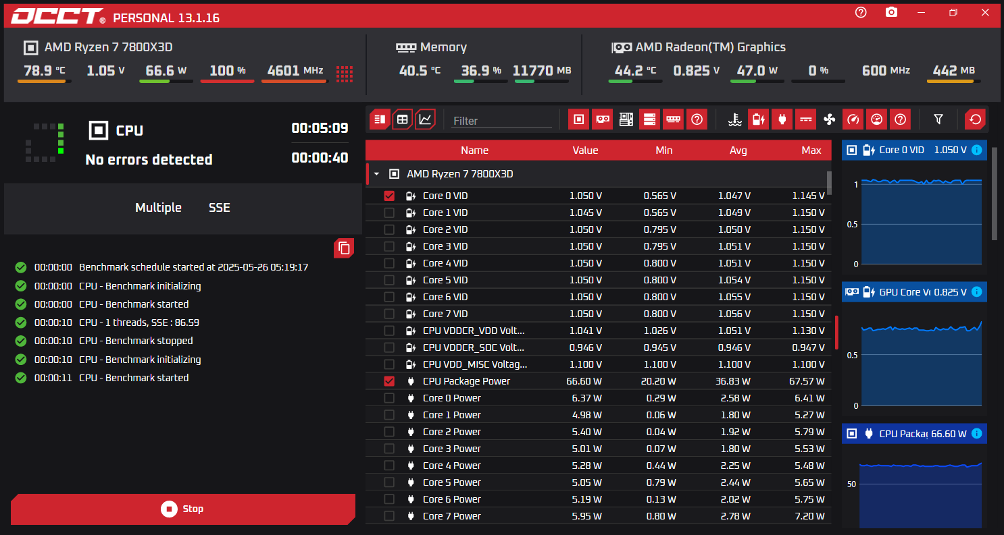Check the Core 7 Power checkbox
Viewport: 1004px width, 535px height.
[x=389, y=516]
